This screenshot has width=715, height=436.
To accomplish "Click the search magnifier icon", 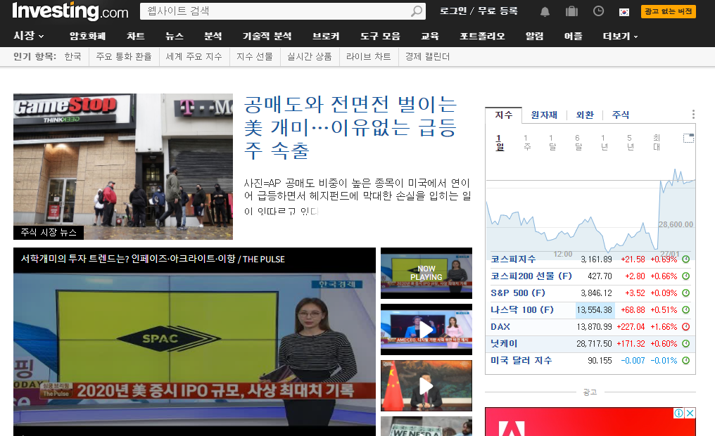I will click(417, 11).
